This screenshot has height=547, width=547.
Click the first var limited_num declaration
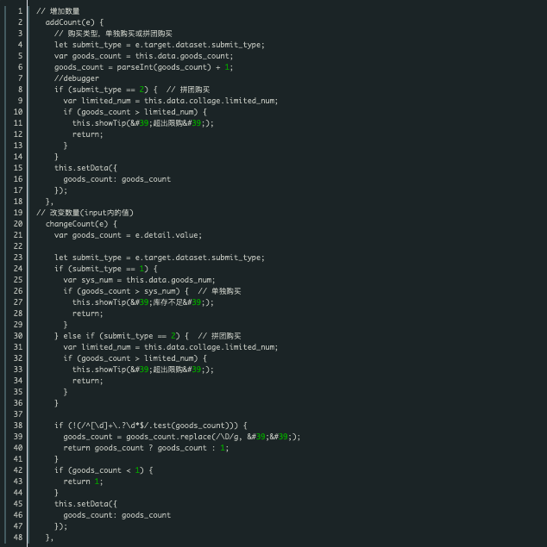171,101
